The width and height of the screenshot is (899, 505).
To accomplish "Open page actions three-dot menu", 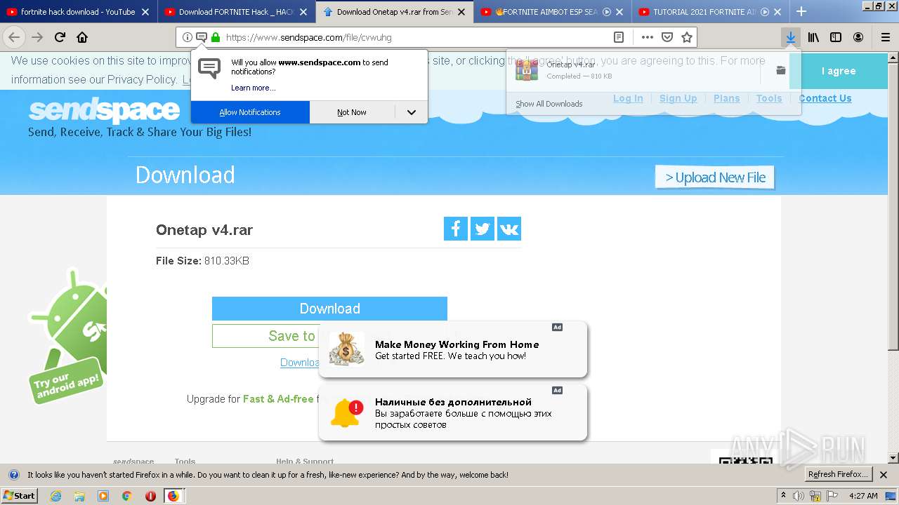I will (x=647, y=37).
